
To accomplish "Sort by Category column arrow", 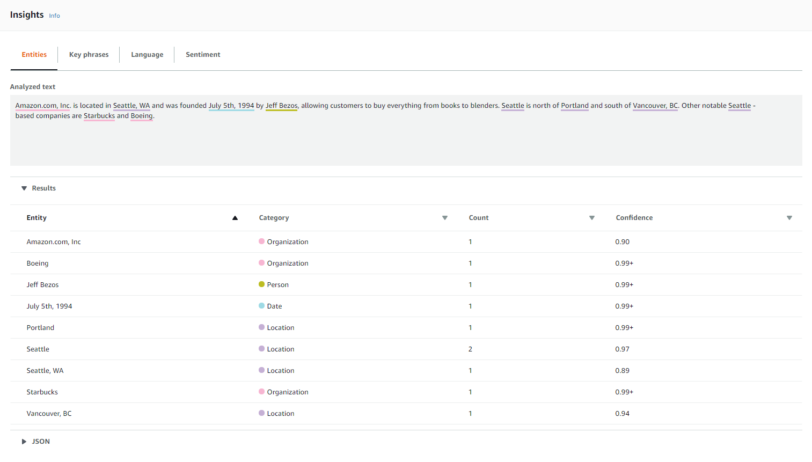I will (x=445, y=218).
